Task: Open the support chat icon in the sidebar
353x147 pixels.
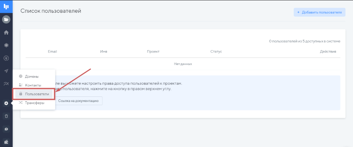Action: 6,129
